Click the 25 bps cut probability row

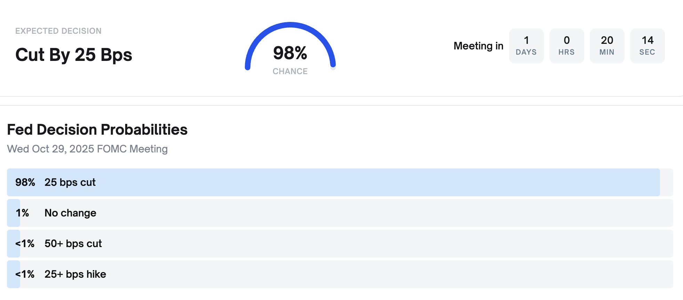[x=340, y=182]
